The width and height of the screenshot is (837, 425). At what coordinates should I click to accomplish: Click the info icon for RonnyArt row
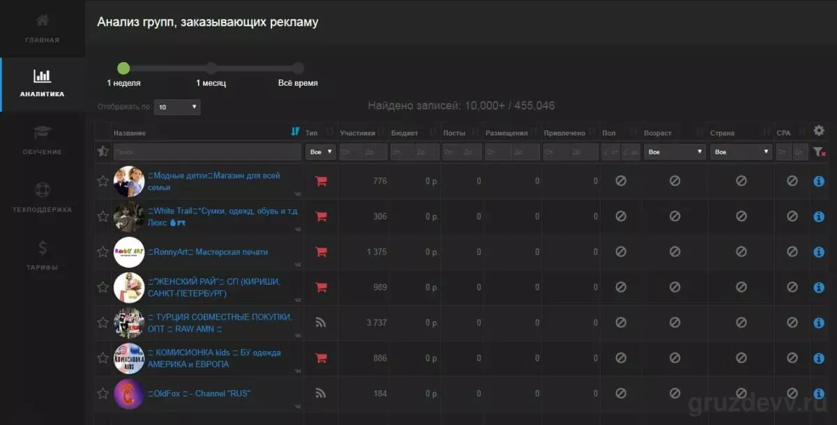[819, 252]
